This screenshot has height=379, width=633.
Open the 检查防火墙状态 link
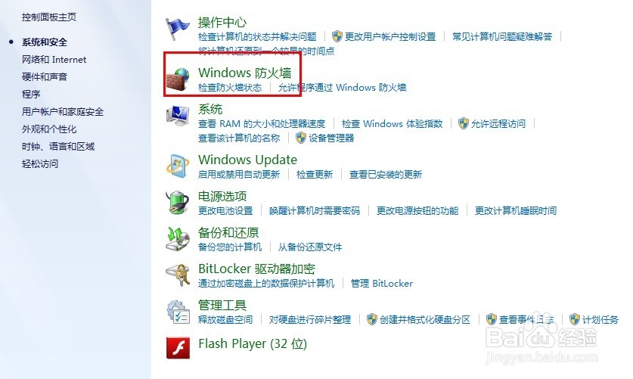pos(230,88)
